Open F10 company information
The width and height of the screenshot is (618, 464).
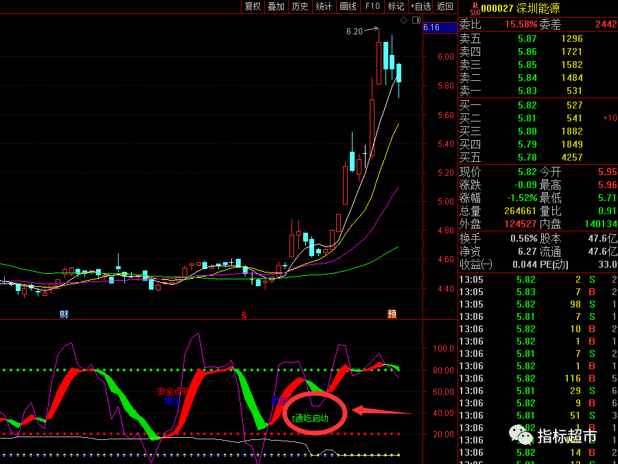[x=372, y=6]
